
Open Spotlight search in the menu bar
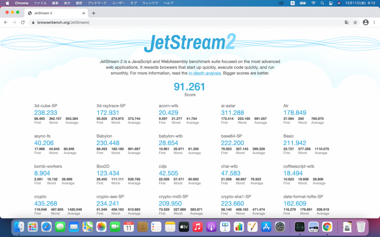tap(322, 3)
